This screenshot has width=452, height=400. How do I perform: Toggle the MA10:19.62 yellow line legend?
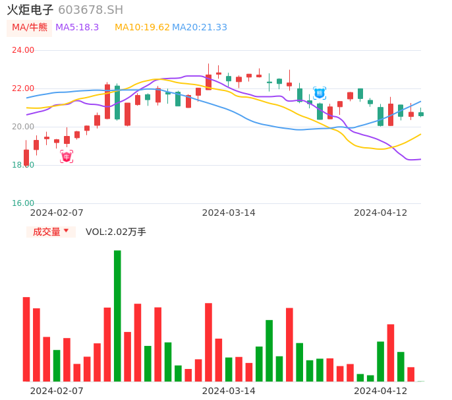point(142,28)
